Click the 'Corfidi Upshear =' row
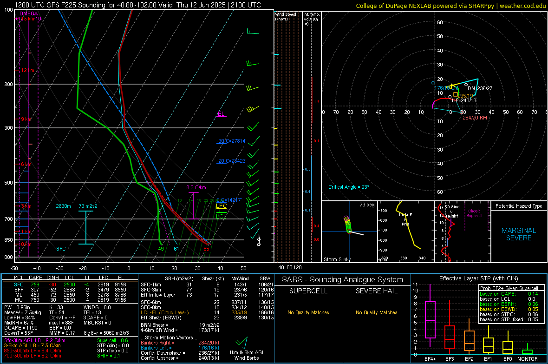This screenshot has height=364, width=548. (180, 358)
